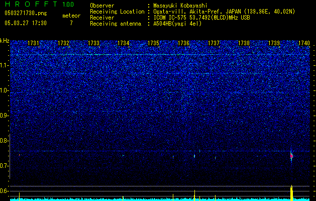This screenshot has height=201, width=316.
Task: Click the 1739 time marker
Action: click(274, 43)
